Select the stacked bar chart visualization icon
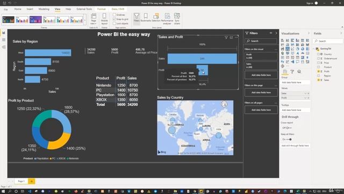 [x=282, y=40]
